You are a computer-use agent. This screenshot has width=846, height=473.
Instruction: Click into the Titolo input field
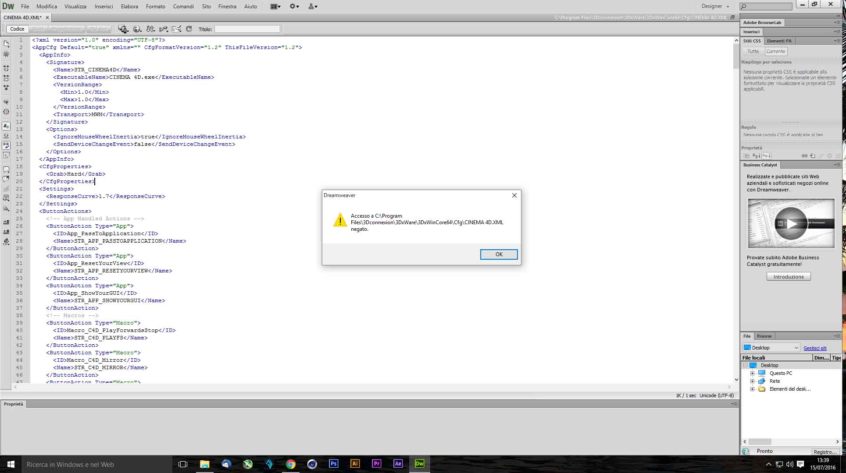247,29
